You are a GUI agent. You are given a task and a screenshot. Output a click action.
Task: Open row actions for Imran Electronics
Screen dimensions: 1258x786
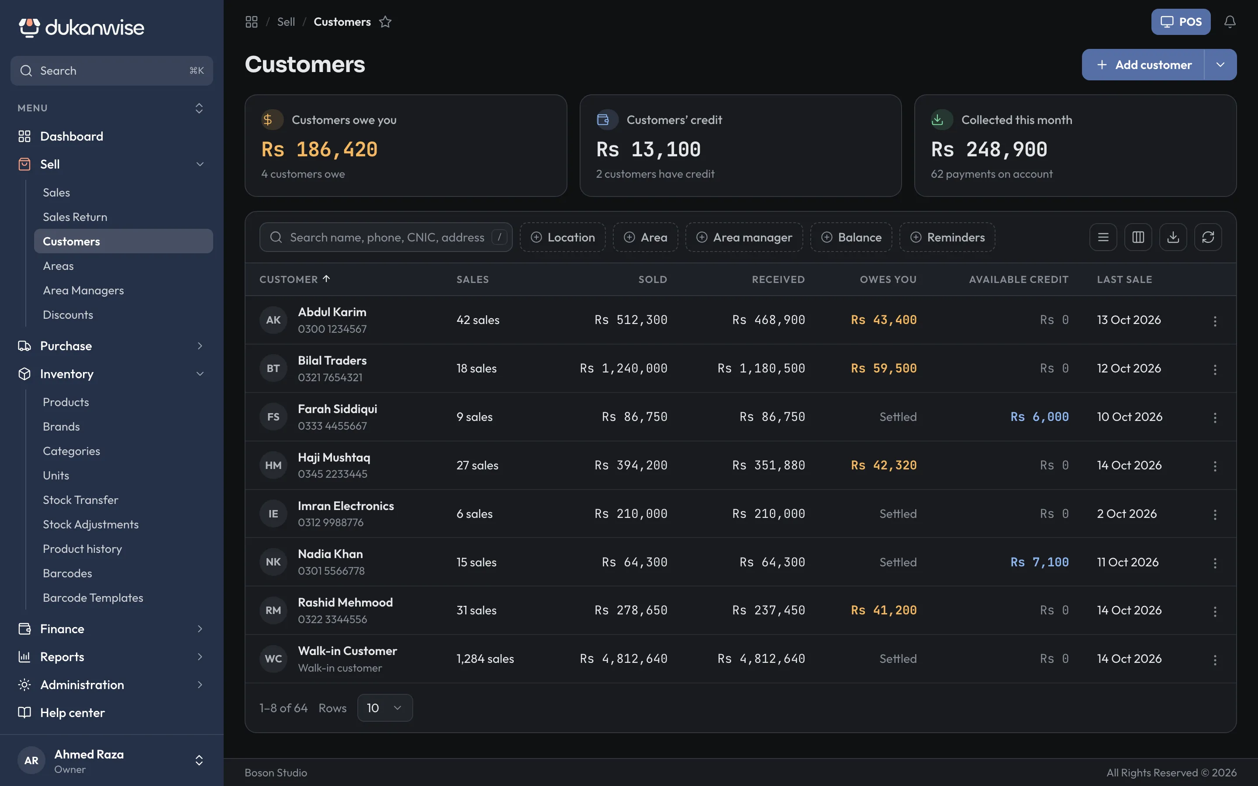pos(1215,514)
